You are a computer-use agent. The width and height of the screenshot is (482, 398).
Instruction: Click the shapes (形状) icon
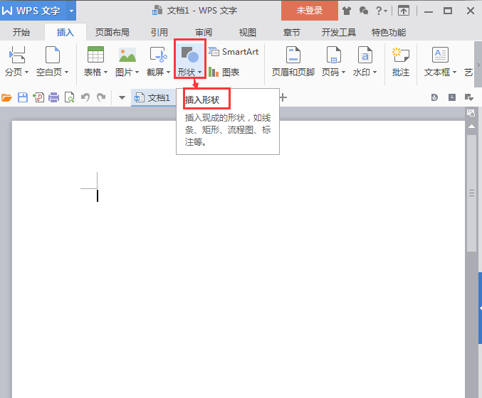[x=190, y=55]
